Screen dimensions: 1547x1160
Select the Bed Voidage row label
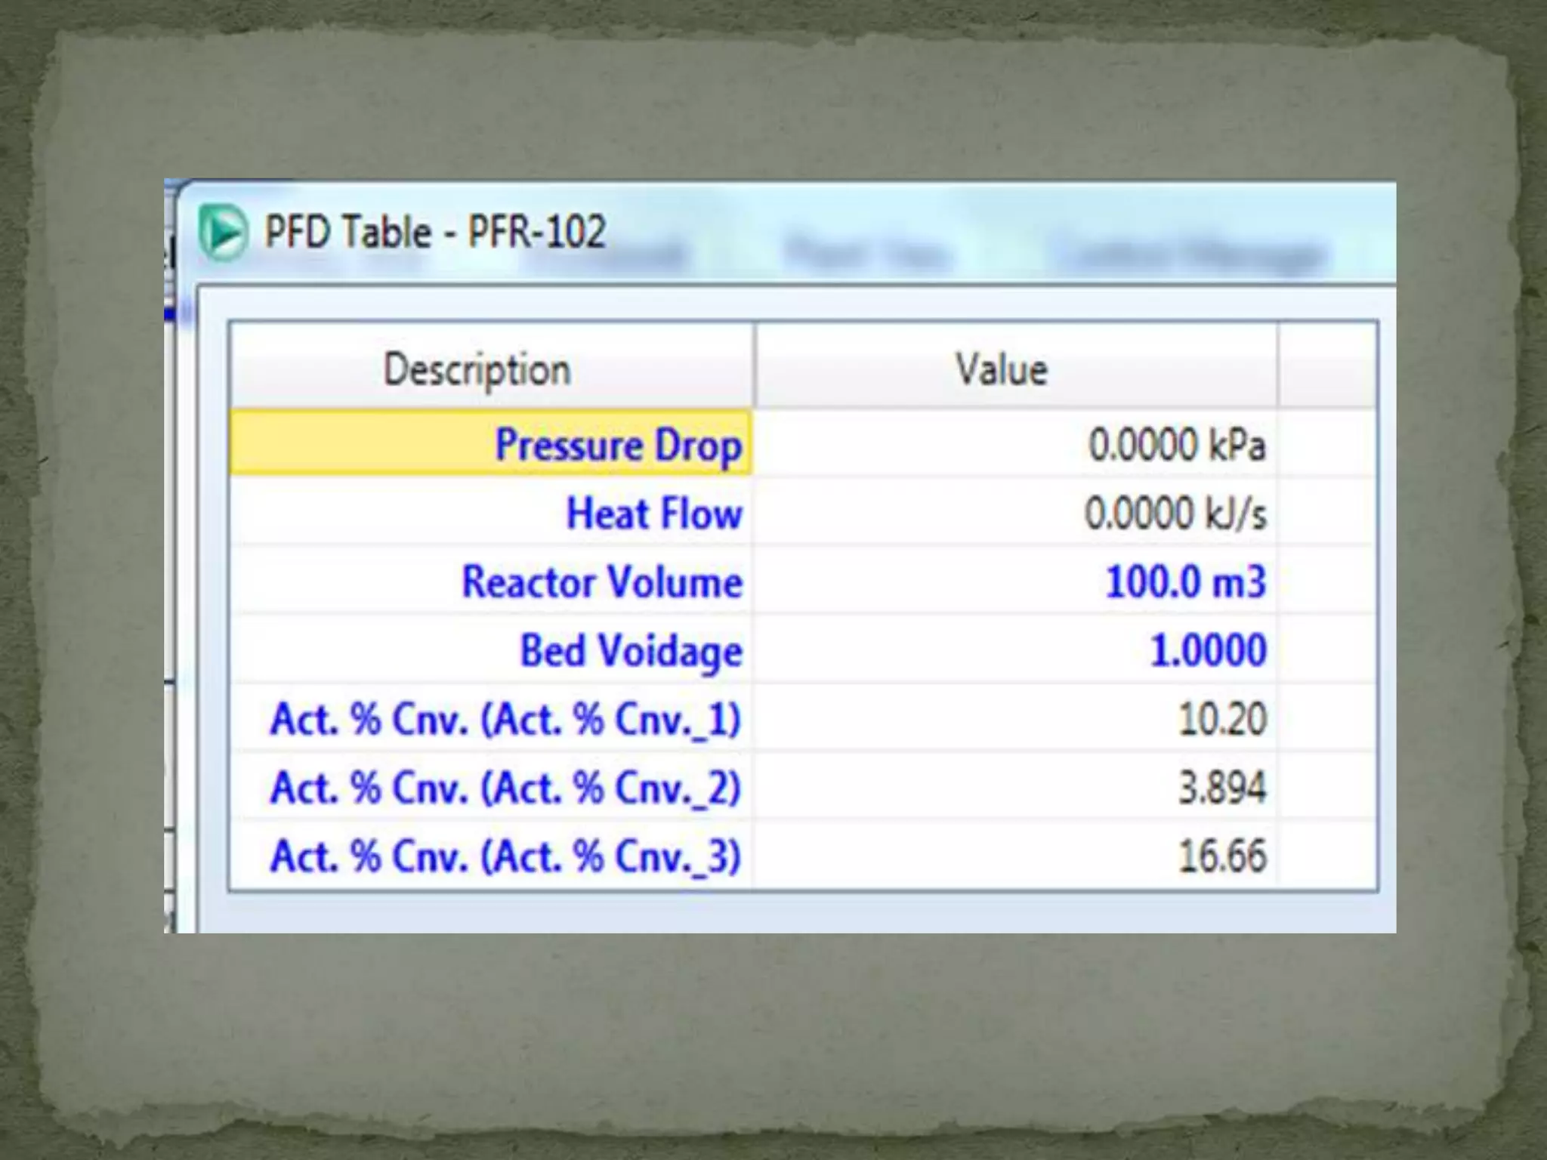tap(631, 650)
